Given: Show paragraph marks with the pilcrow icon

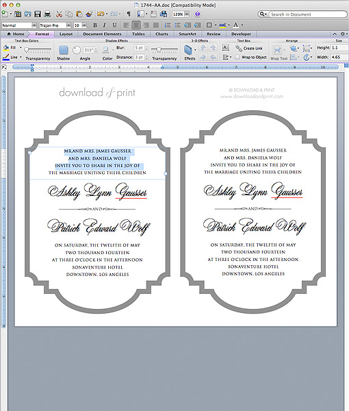Looking at the screenshot, I should 128,14.
